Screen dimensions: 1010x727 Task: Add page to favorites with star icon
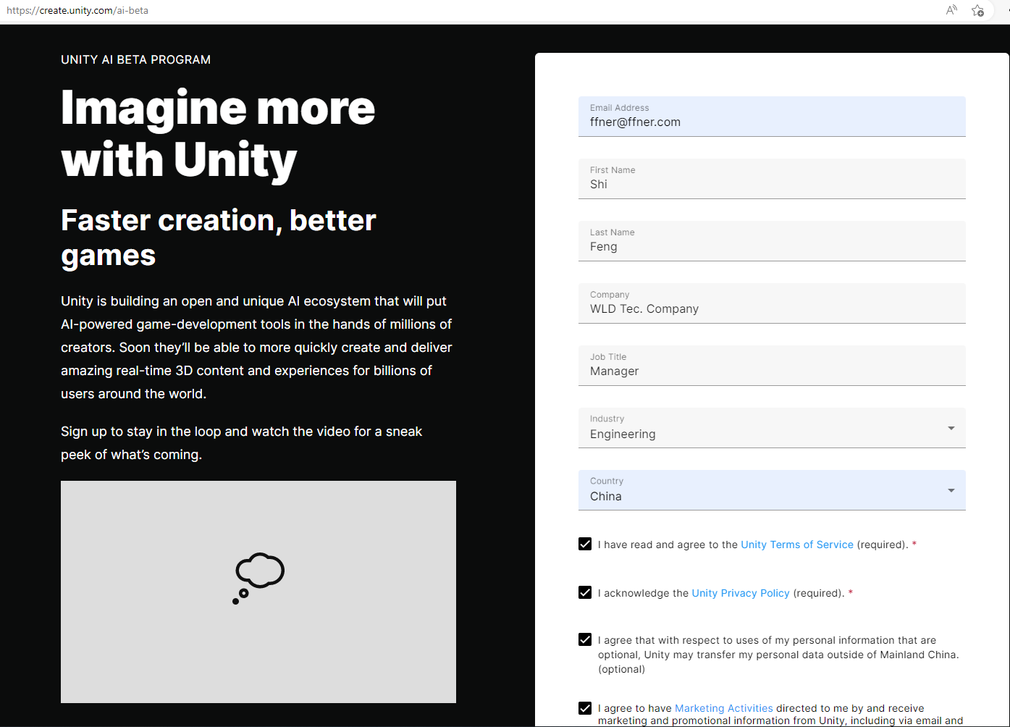pos(977,10)
